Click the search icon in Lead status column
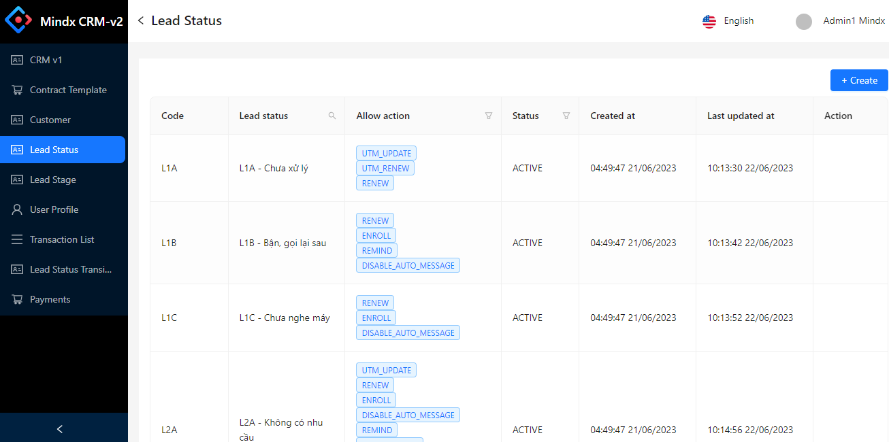Viewport: 889px width, 442px height. pyautogui.click(x=332, y=116)
